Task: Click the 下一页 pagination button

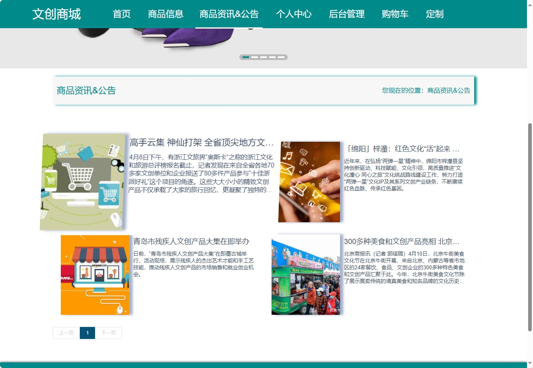Action: (x=108, y=333)
